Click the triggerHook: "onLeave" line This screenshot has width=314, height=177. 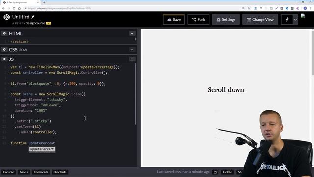[38, 105]
